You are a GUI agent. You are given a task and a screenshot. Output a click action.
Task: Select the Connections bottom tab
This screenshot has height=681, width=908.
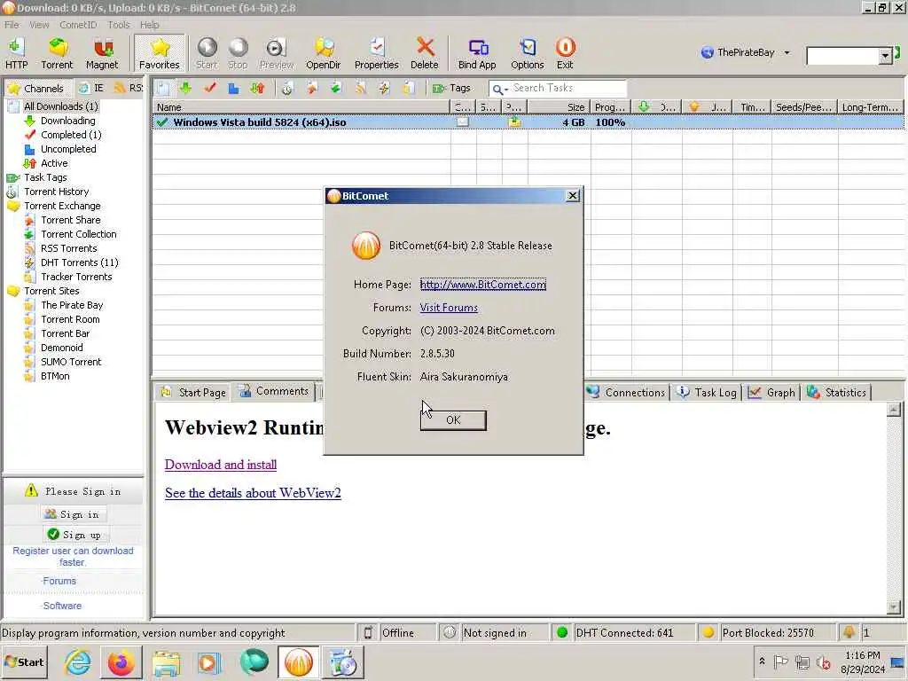click(626, 393)
